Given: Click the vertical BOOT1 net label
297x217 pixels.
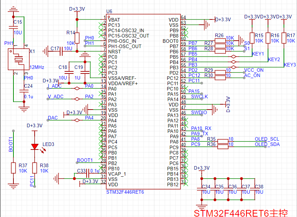Looking at the screenshot, I should pyautogui.click(x=11, y=144).
